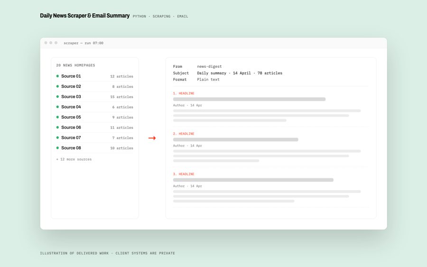The image size is (427, 267).
Task: Click the green status dot for Source 06
Action: [x=57, y=128]
